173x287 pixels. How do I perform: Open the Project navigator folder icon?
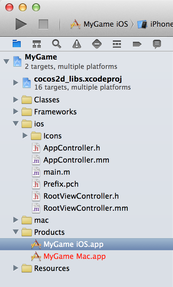point(17,44)
